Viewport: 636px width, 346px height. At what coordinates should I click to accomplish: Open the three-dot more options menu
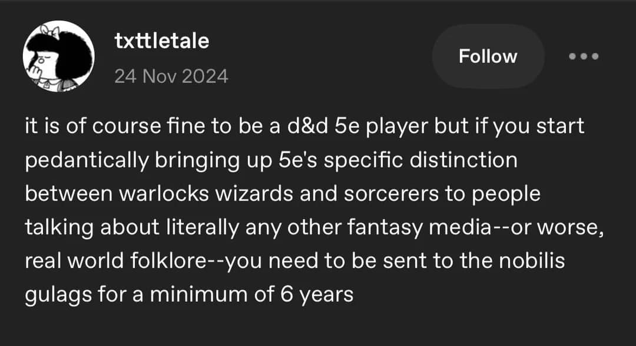click(x=584, y=56)
